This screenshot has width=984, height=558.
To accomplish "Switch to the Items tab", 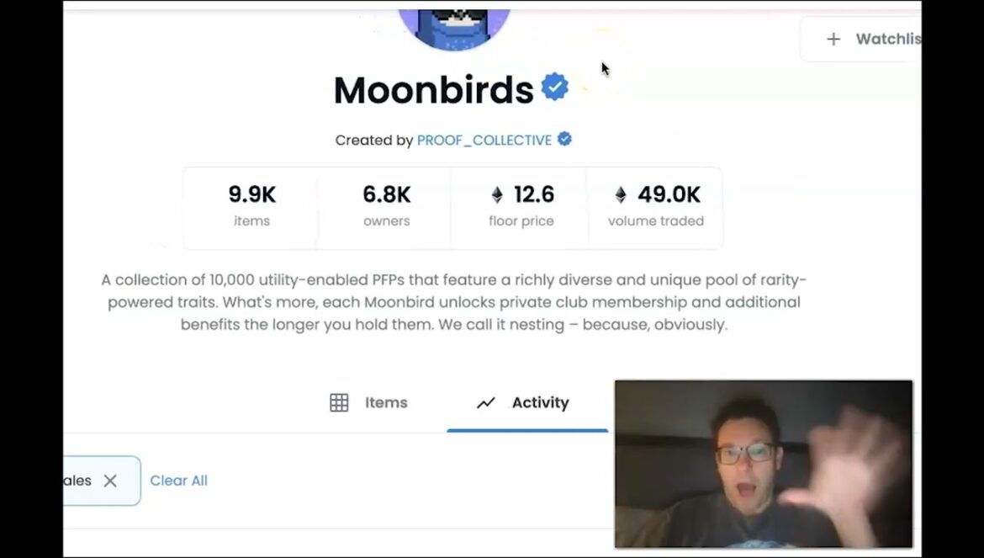I will click(x=369, y=402).
